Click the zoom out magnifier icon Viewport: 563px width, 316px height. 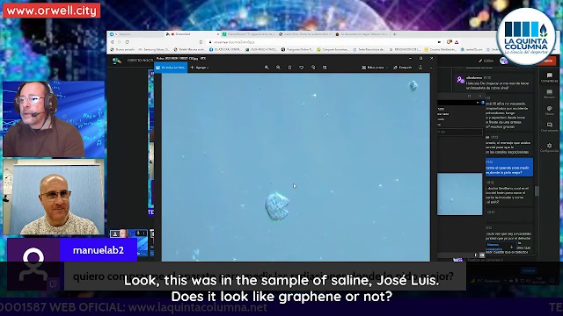(x=278, y=68)
